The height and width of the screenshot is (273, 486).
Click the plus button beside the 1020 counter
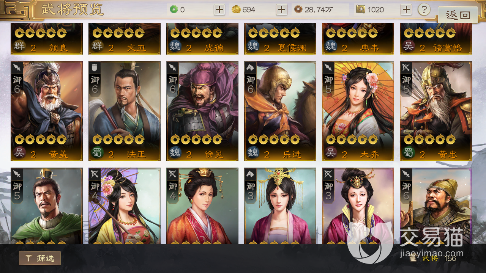point(406,10)
